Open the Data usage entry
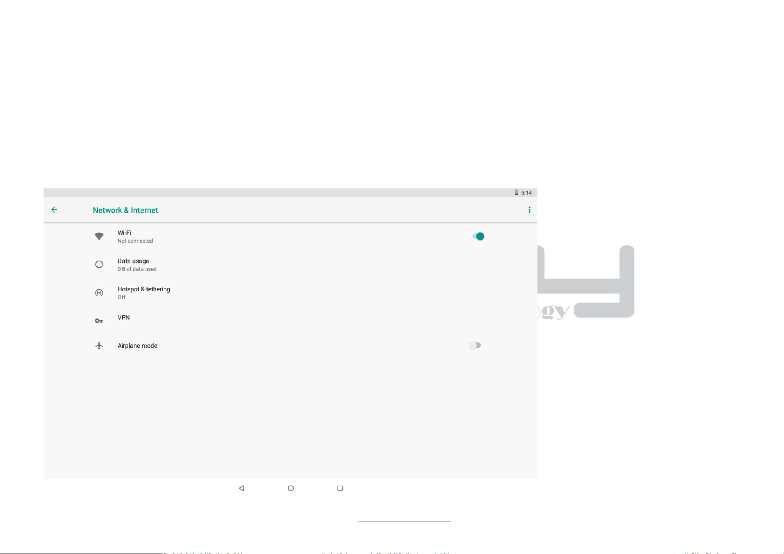This screenshot has height=554, width=784. click(x=290, y=264)
